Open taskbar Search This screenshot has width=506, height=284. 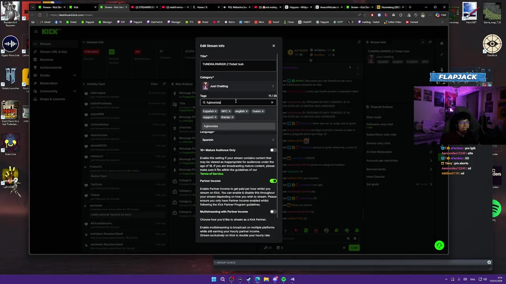click(223, 279)
